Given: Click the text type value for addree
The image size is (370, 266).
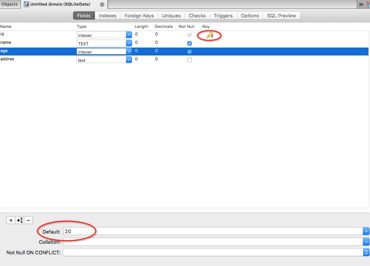Looking at the screenshot, I should click(82, 60).
